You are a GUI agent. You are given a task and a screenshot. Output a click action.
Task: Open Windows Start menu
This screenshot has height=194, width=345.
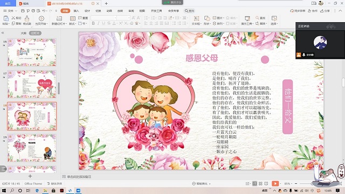pos(4,190)
